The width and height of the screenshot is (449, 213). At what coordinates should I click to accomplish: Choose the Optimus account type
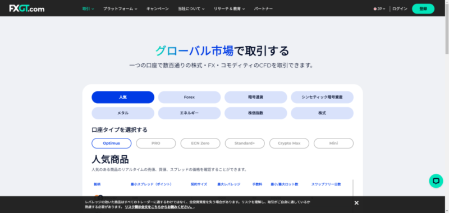click(x=111, y=143)
